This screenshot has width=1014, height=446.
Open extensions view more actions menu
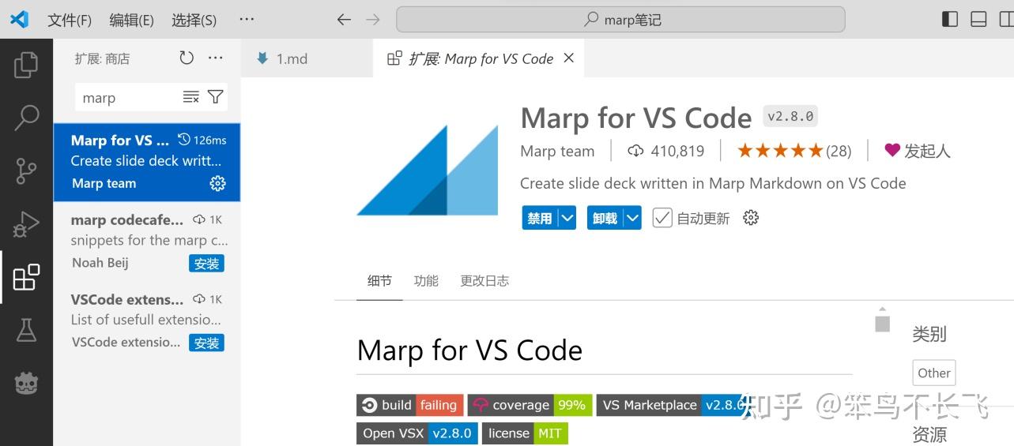pos(215,58)
